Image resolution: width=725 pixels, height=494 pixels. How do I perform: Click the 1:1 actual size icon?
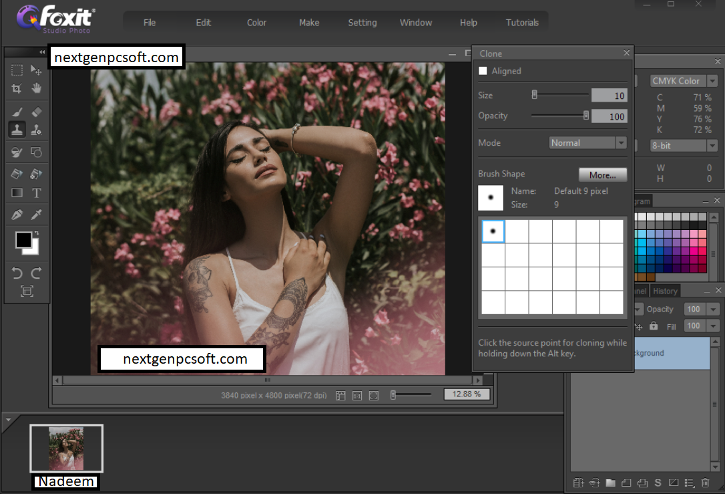click(357, 396)
